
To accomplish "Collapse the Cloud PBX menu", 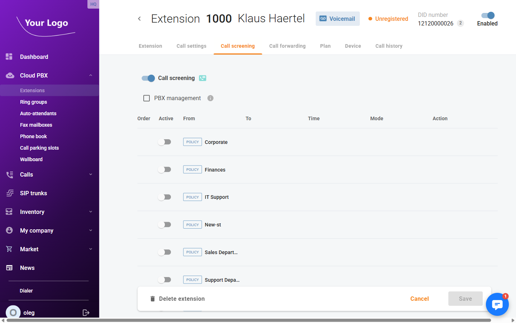I will click(91, 75).
